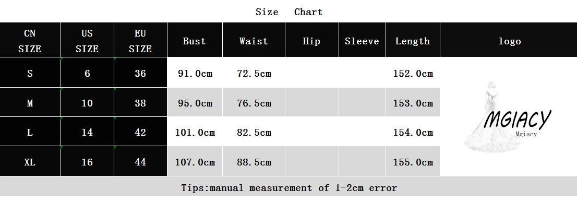The image size is (577, 214).
Task: Click the EU SIZE column header
Action: click(x=140, y=41)
